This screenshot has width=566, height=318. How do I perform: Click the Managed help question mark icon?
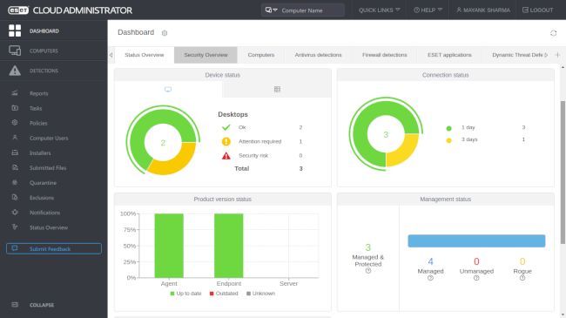click(430, 278)
